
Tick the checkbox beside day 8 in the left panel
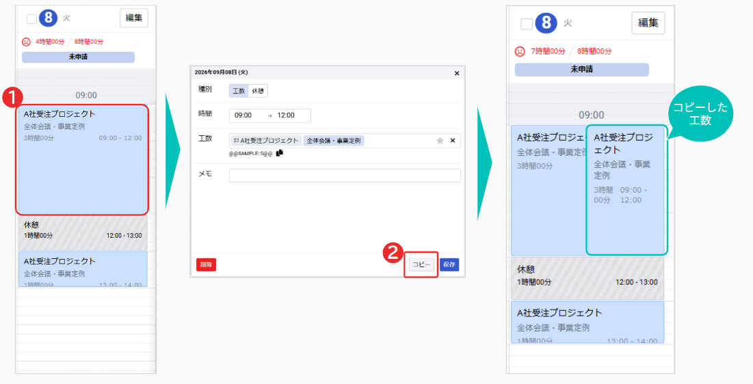(x=31, y=18)
